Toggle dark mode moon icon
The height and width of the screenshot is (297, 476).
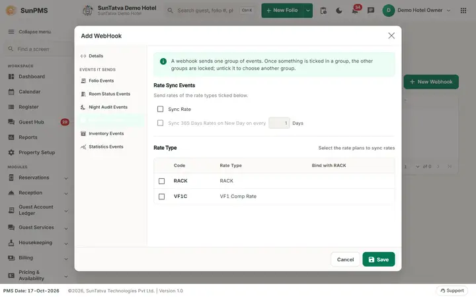(339, 11)
